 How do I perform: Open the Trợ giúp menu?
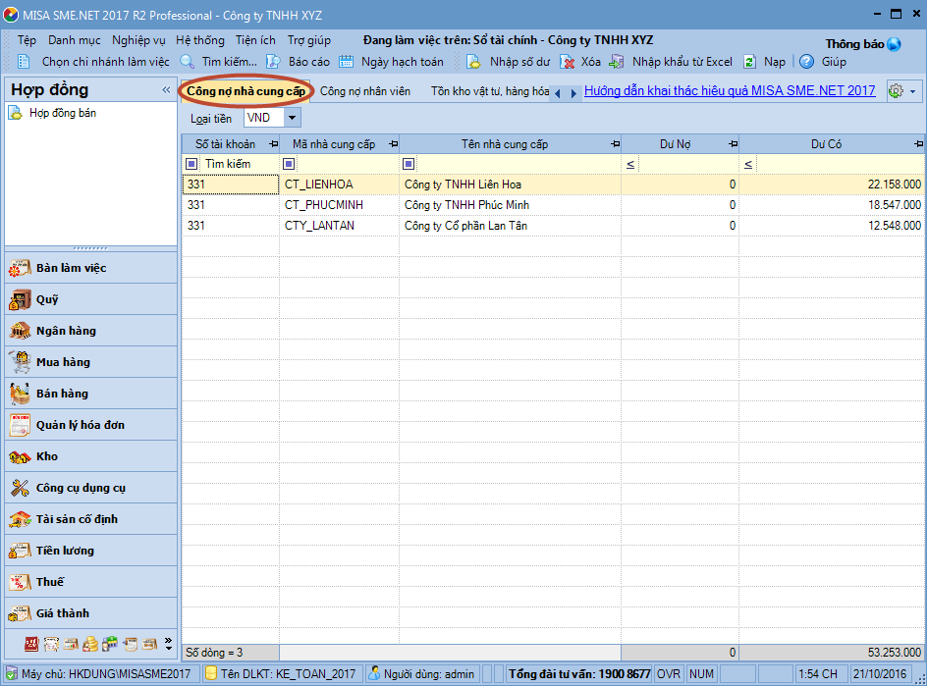click(309, 40)
